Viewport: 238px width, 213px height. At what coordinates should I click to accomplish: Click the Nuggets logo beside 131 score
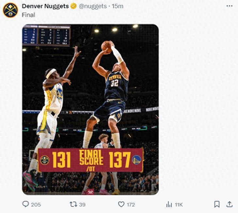tap(44, 160)
